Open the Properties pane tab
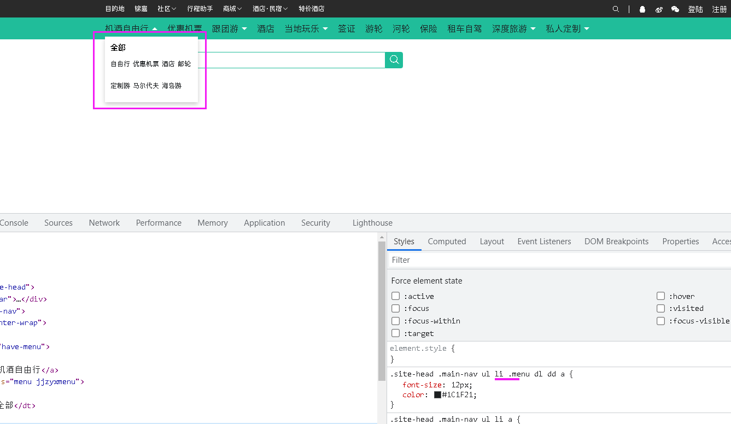Image resolution: width=731 pixels, height=424 pixels. pos(681,242)
